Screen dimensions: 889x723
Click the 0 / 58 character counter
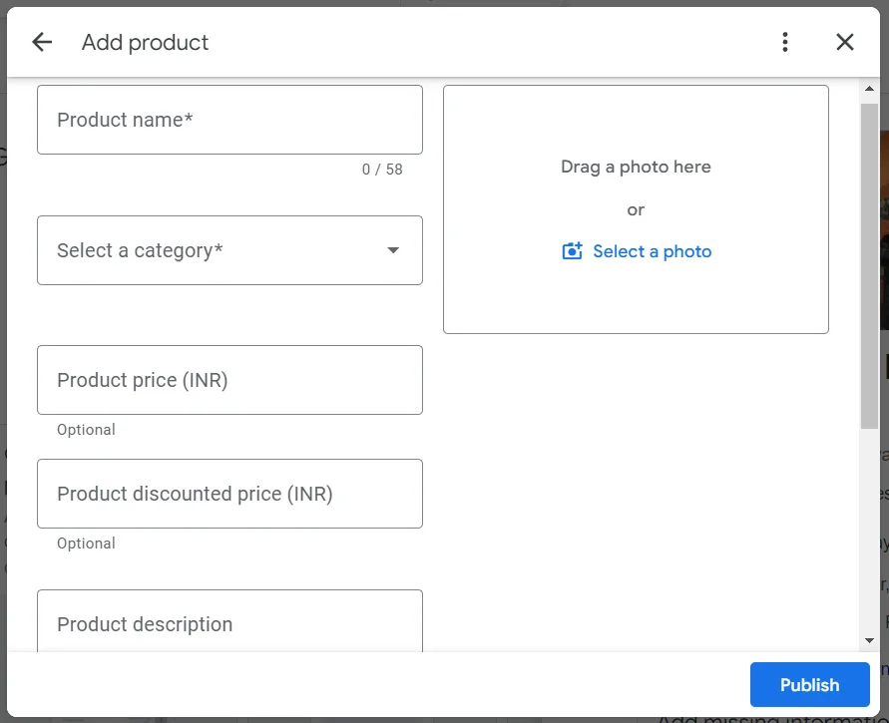pos(382,170)
